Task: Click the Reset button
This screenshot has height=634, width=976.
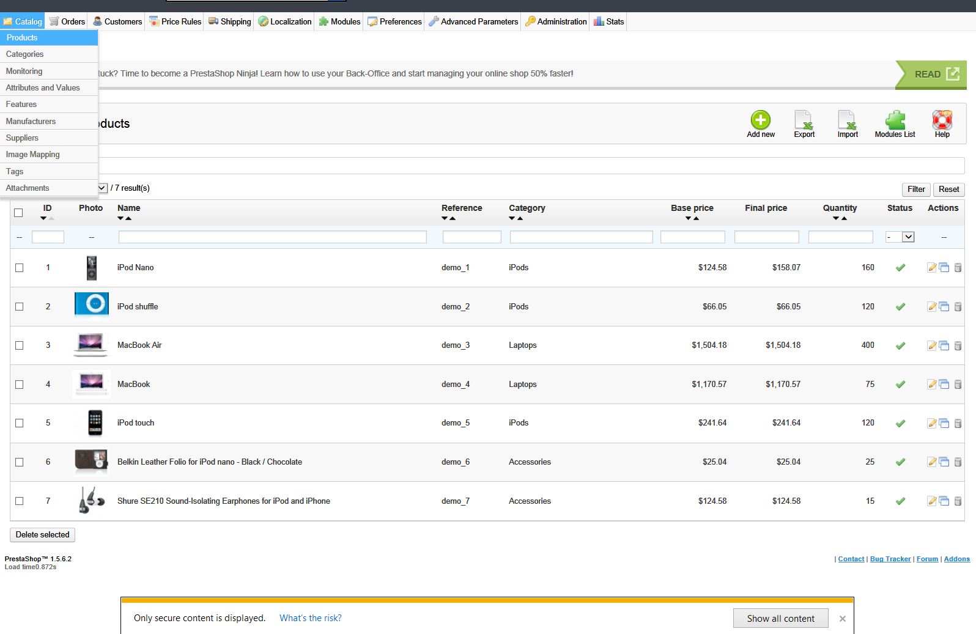Action: (948, 190)
